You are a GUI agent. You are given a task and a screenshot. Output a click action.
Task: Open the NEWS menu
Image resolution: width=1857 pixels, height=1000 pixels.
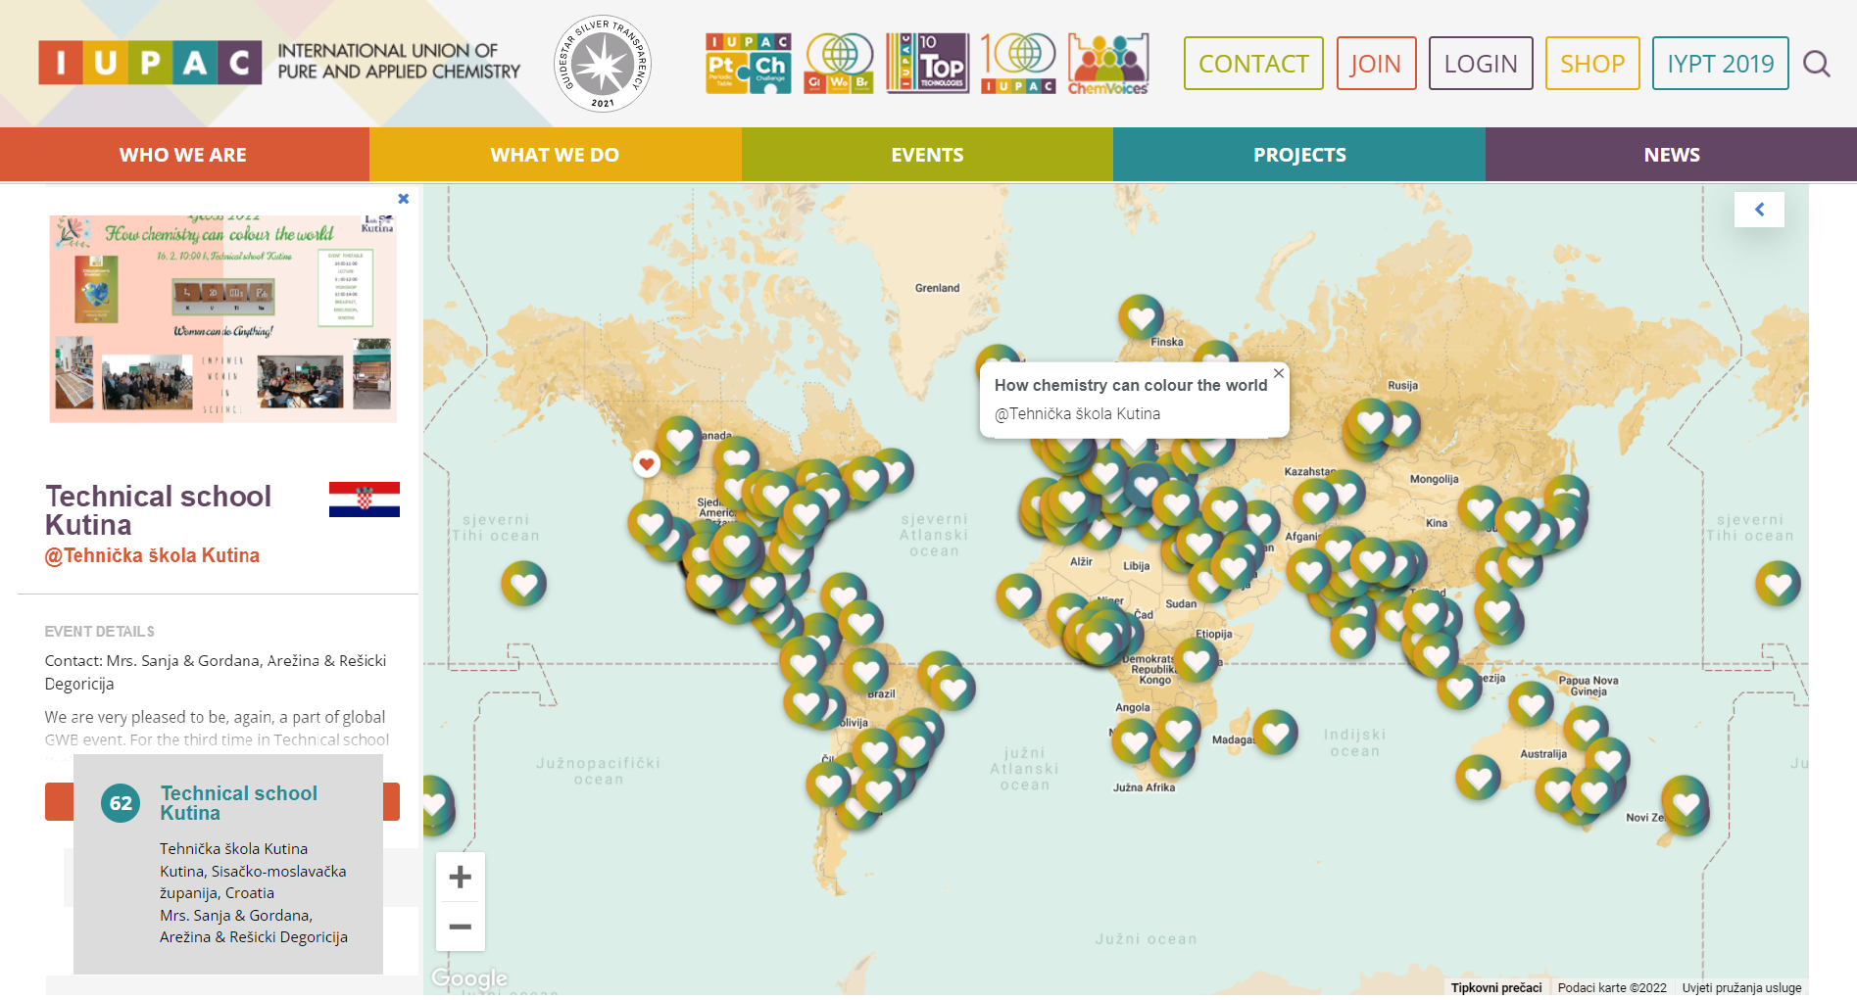pos(1671,155)
